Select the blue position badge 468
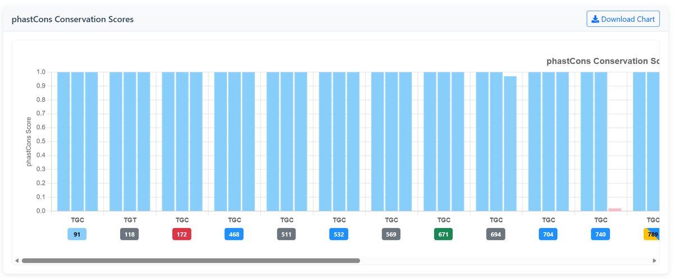Image resolution: width=674 pixels, height=278 pixels. (x=234, y=234)
